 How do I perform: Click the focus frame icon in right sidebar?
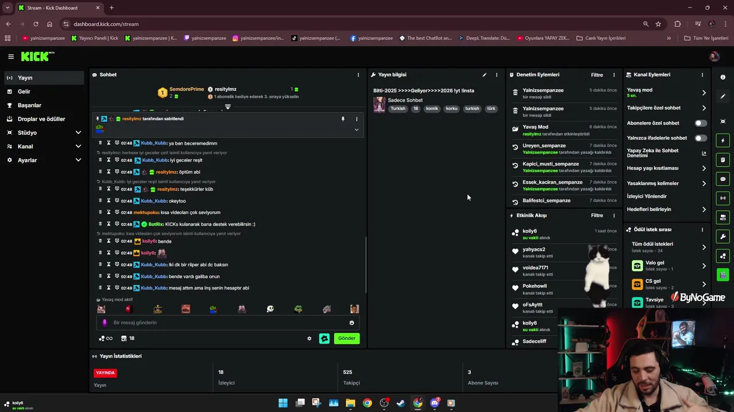[723, 121]
